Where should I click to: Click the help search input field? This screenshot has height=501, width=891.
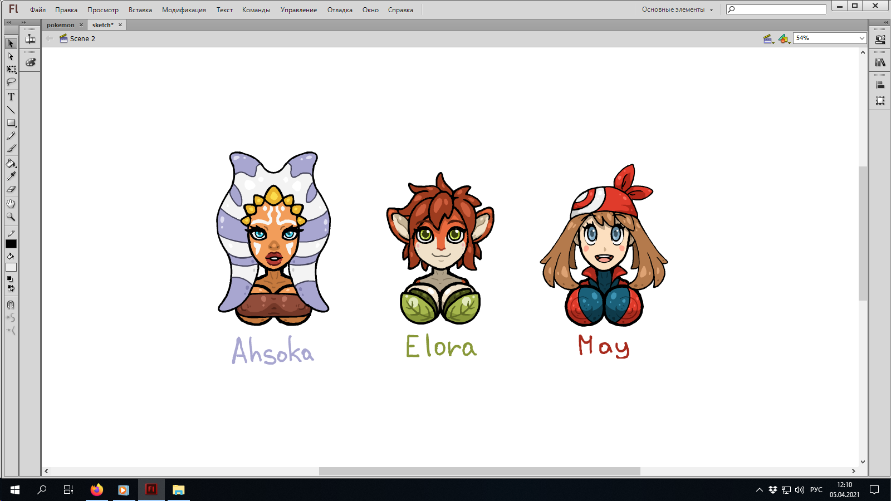coord(776,9)
